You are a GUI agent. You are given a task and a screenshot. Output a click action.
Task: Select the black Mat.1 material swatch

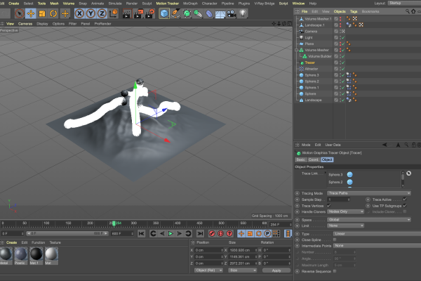[36, 256]
